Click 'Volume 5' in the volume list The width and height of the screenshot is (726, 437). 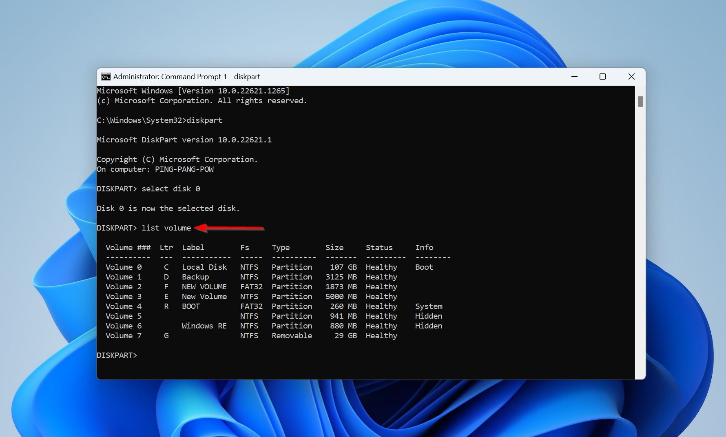pyautogui.click(x=124, y=316)
